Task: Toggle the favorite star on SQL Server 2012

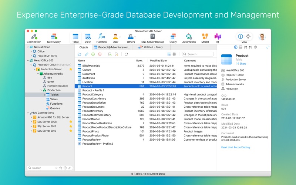Action: pyautogui.click(x=71, y=126)
